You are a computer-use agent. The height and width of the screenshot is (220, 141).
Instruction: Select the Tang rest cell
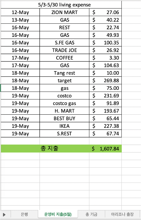[65, 73]
